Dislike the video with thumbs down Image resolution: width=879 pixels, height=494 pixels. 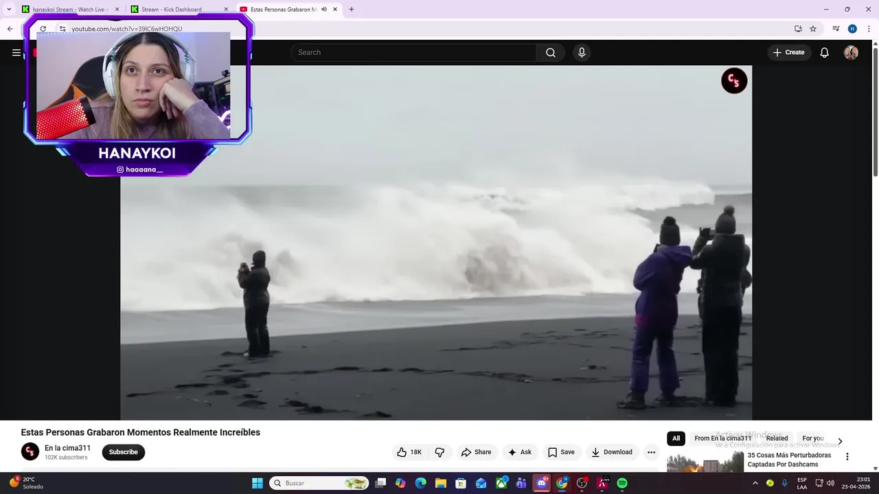click(439, 452)
